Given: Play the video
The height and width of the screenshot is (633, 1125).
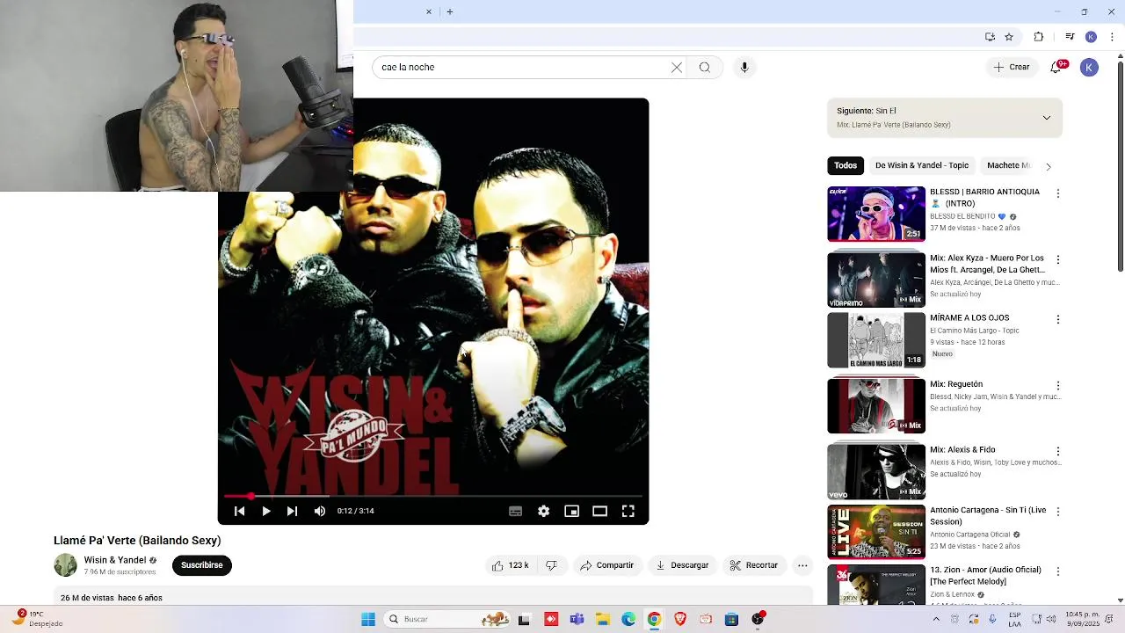Looking at the screenshot, I should pyautogui.click(x=265, y=511).
